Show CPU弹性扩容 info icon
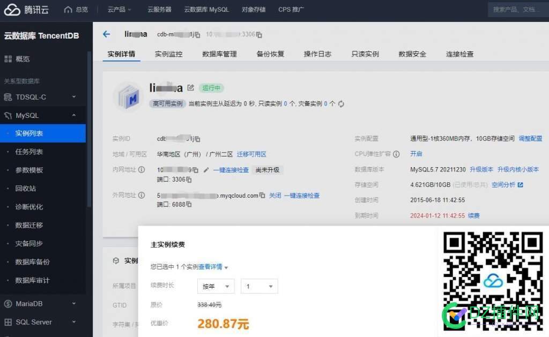Image resolution: width=549 pixels, height=337 pixels. [x=396, y=154]
